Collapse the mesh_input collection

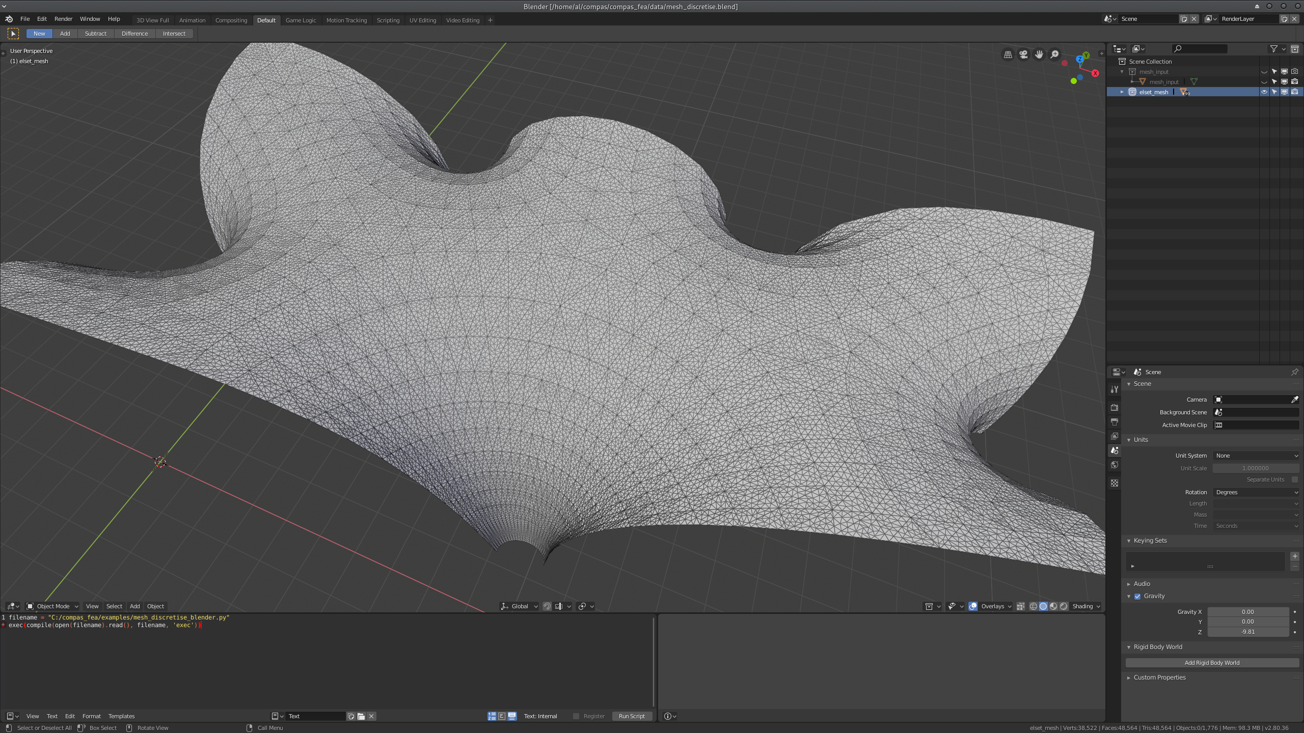(1122, 72)
